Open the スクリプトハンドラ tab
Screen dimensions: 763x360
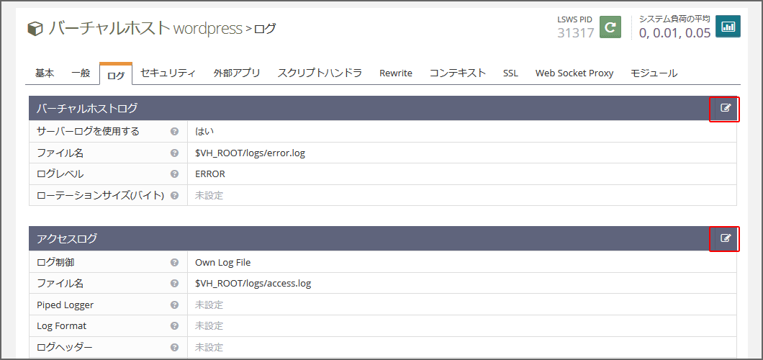pos(320,73)
